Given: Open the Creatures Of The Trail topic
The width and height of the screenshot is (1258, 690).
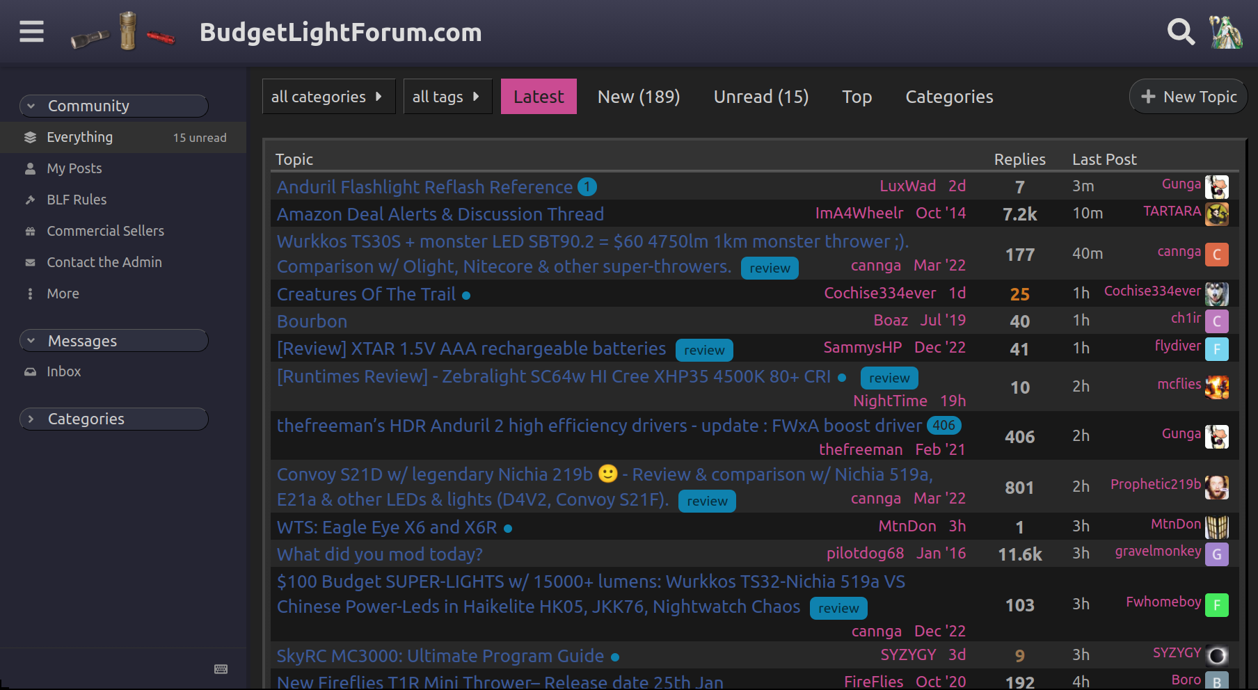Looking at the screenshot, I should pos(366,294).
